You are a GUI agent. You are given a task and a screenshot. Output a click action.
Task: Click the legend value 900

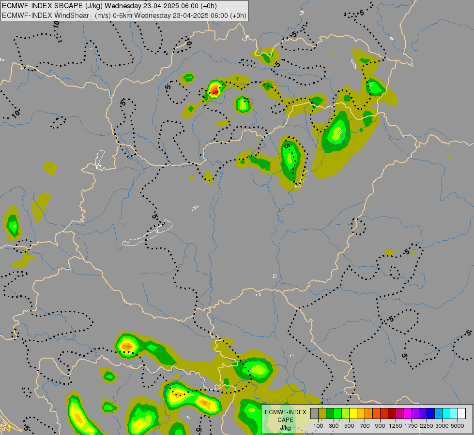coord(380,426)
